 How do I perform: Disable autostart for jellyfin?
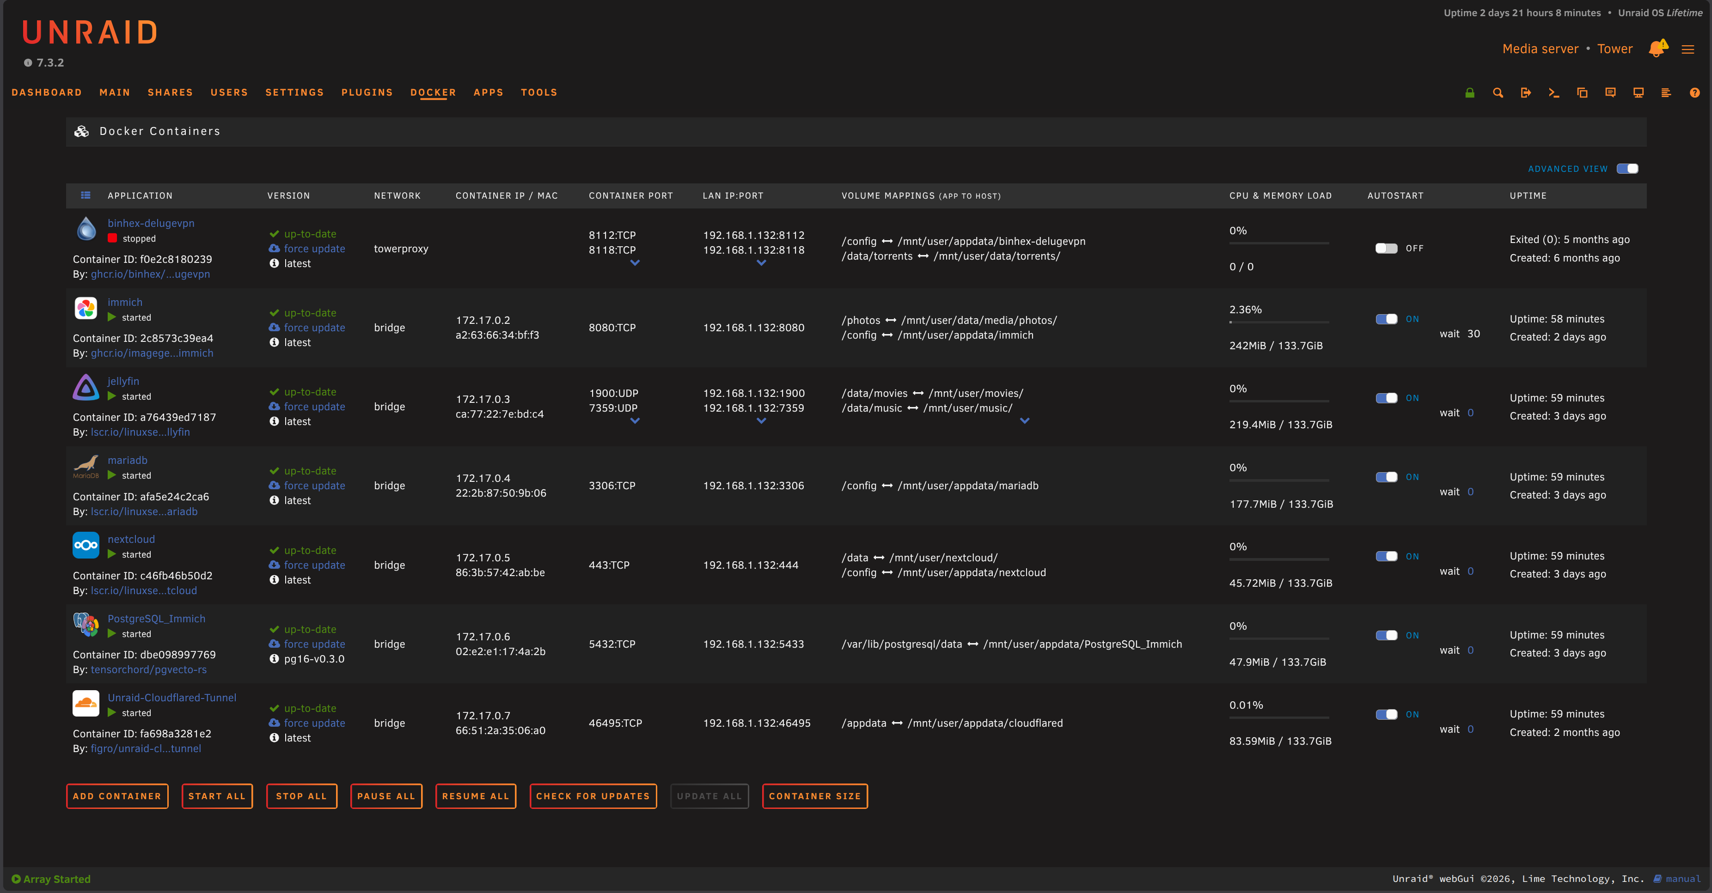point(1386,399)
